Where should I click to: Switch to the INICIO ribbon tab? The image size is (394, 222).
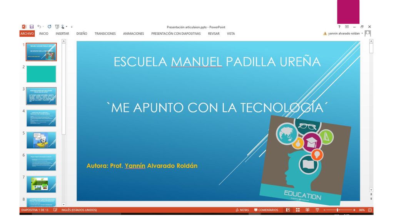click(x=44, y=34)
